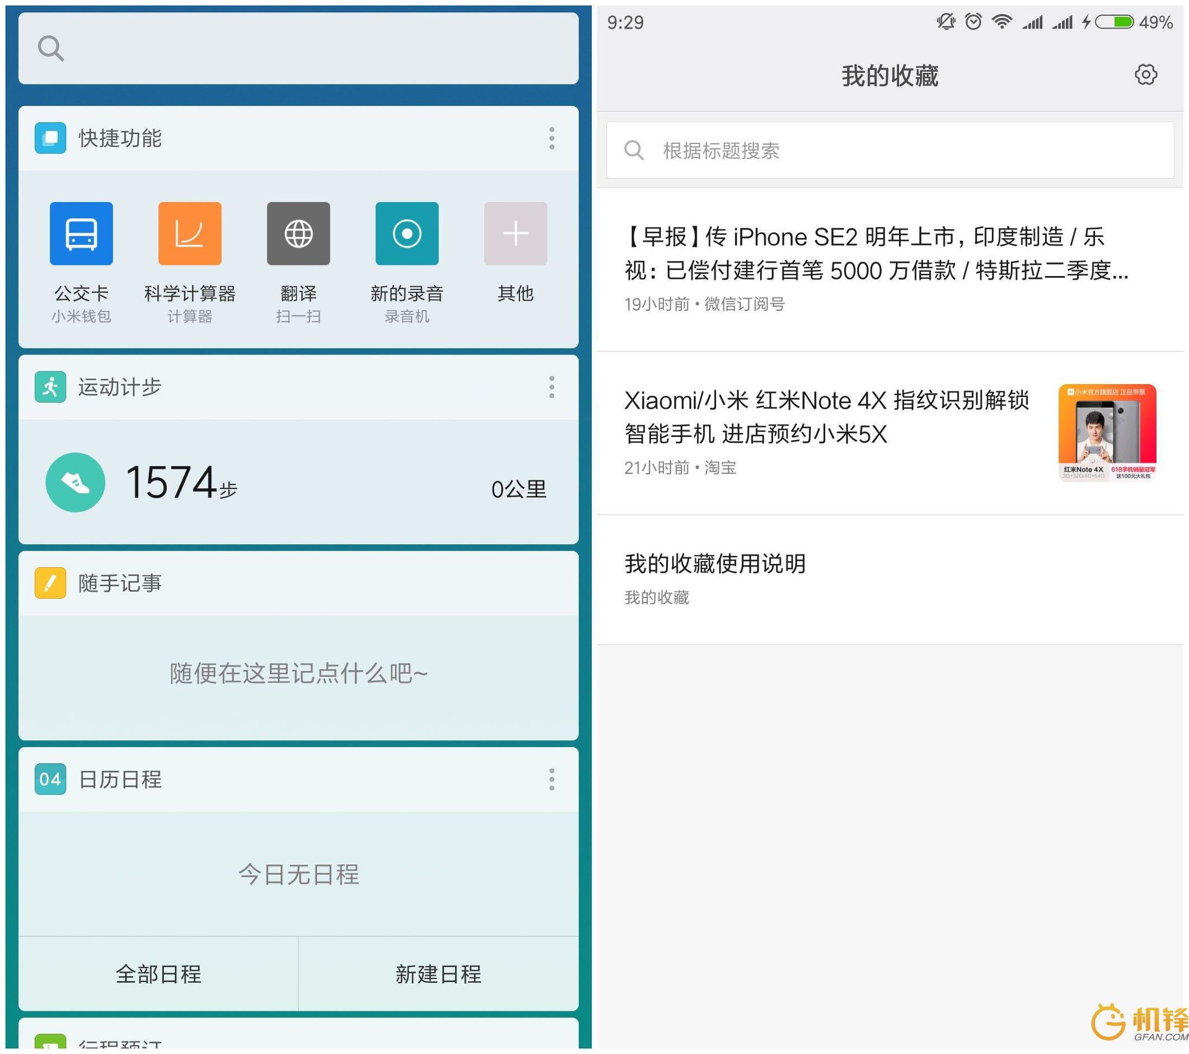Open the 我的收藏使用说明 entry

click(715, 563)
